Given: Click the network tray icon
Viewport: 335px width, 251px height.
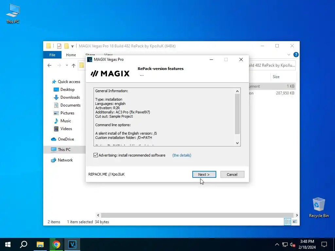Looking at the screenshot, I should [x=285, y=244].
